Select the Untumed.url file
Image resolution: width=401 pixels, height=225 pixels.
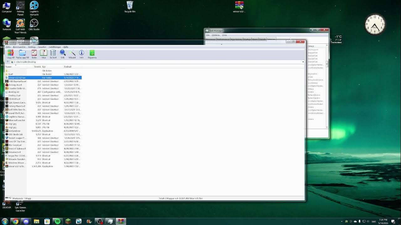43,152
